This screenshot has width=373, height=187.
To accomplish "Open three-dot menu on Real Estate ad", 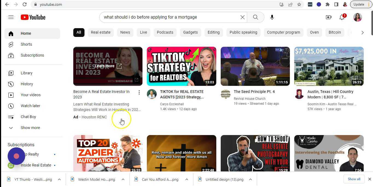I will click(139, 93).
